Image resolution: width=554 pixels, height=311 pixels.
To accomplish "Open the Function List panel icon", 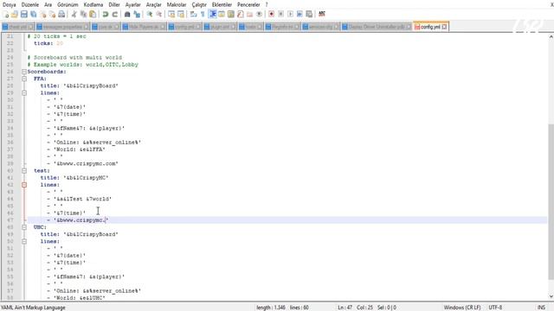I will [x=241, y=15].
